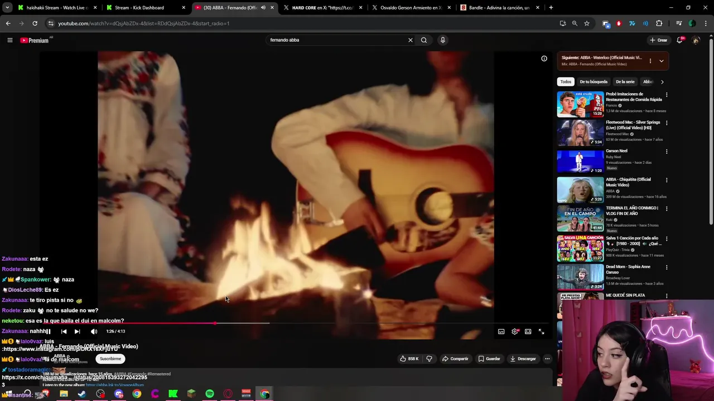Open Steam from the taskbar
The image size is (714, 401).
[x=82, y=394]
